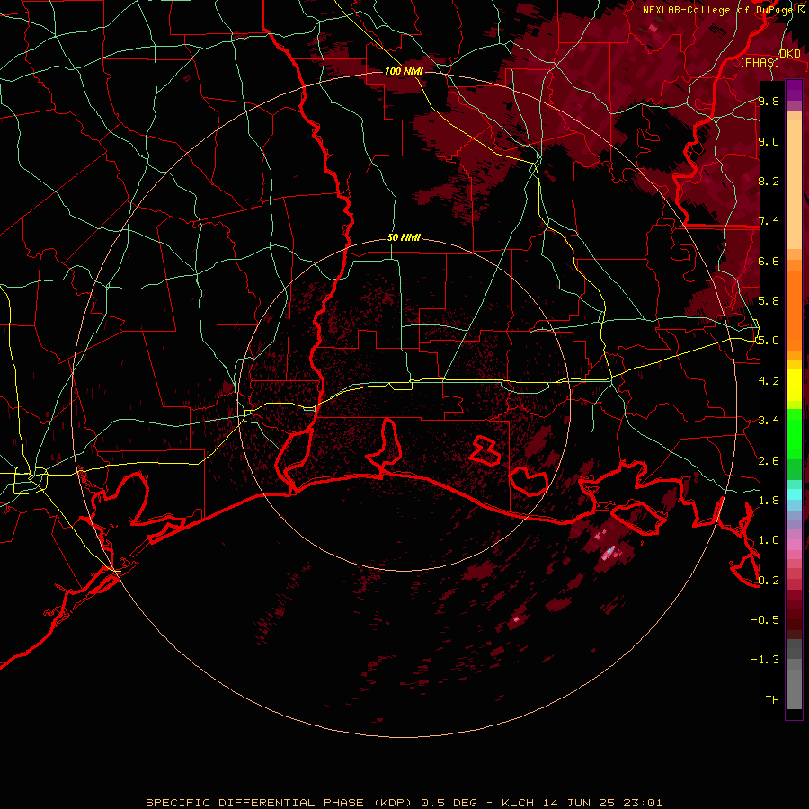Click the 4.2 value on the color scale
Viewport: 809px width, 809px height.
pyautogui.click(x=769, y=381)
